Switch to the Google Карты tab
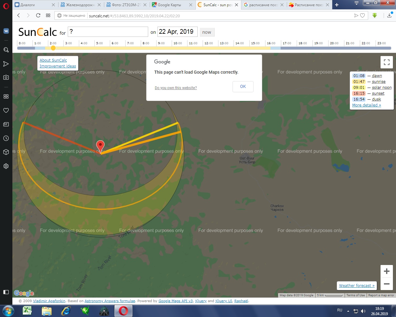Screen dimensions: 396x317 point(169,5)
